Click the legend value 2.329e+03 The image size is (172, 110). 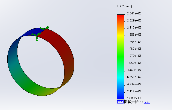(x=134, y=20)
